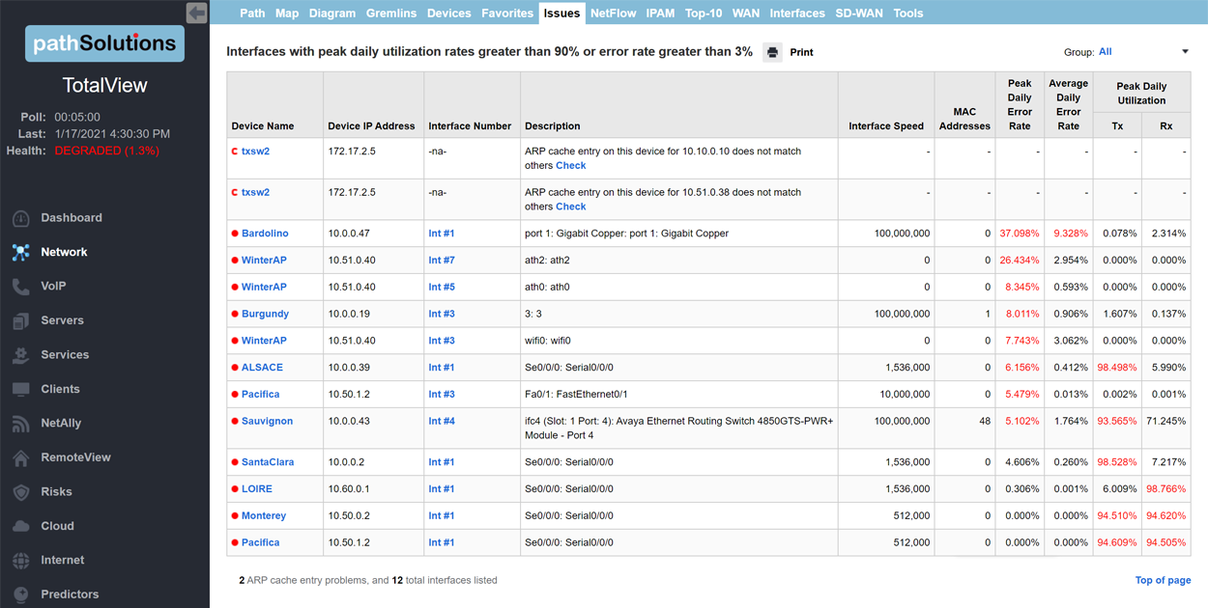1208x608 pixels.
Task: Select the Top-10 tab
Action: point(703,14)
